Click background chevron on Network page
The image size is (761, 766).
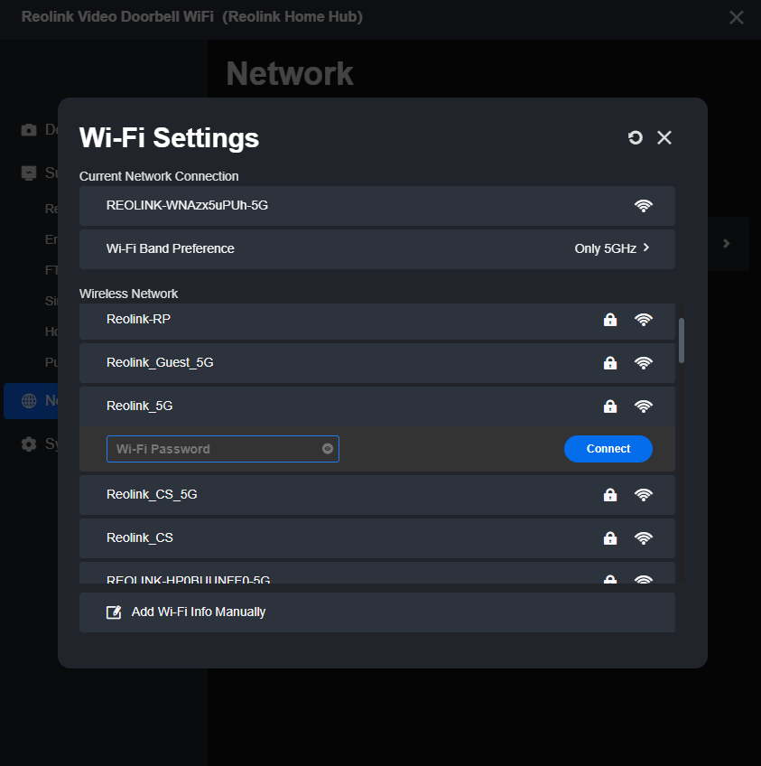tap(727, 243)
